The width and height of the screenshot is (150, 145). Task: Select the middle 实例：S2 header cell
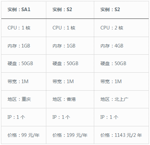pyautogui.click(x=70, y=10)
